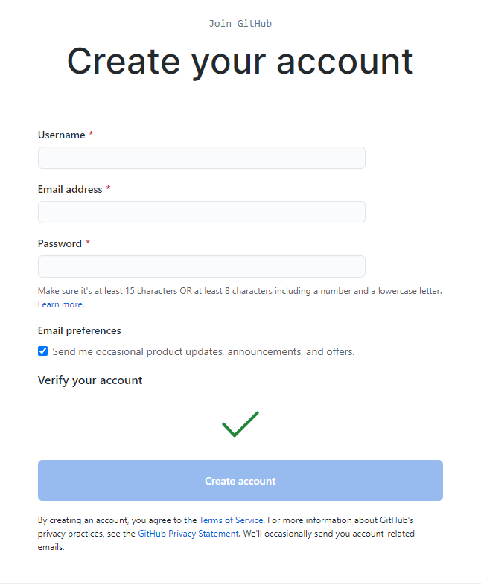Uncheck the product updates email checkbox

(43, 351)
